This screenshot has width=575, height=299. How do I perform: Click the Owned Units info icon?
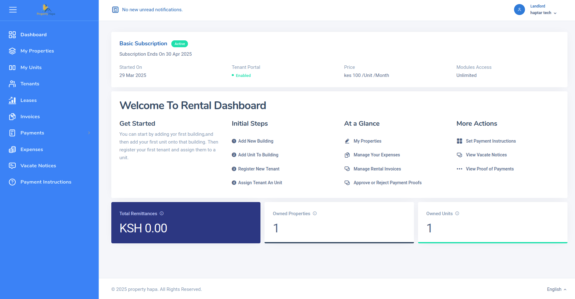coord(457,213)
